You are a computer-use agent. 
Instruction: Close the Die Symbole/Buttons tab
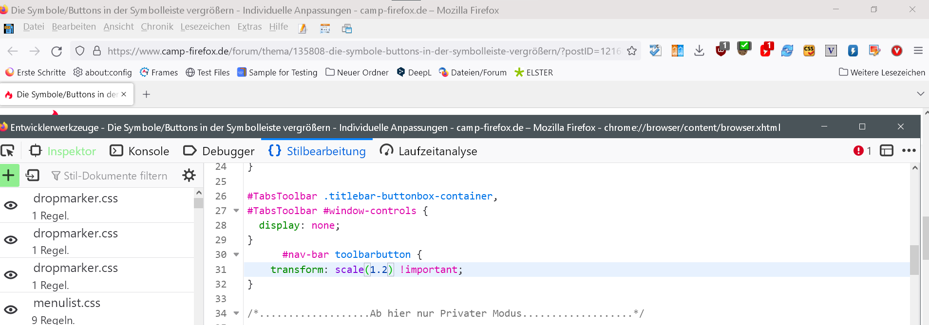pos(124,94)
